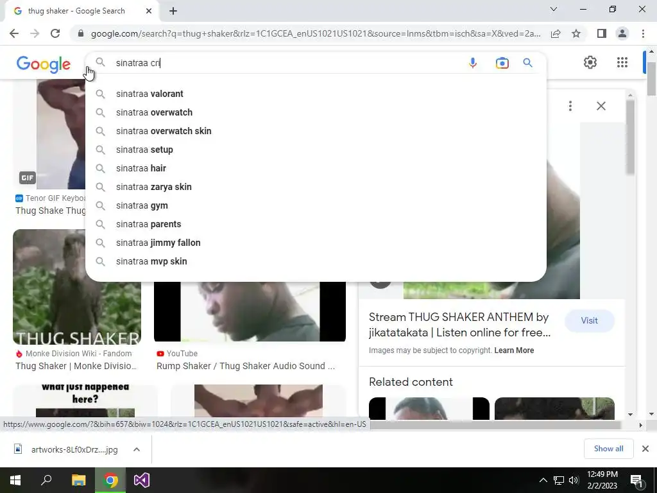Image resolution: width=657 pixels, height=493 pixels.
Task: Close the thug shaker tab
Action: tap(149, 11)
